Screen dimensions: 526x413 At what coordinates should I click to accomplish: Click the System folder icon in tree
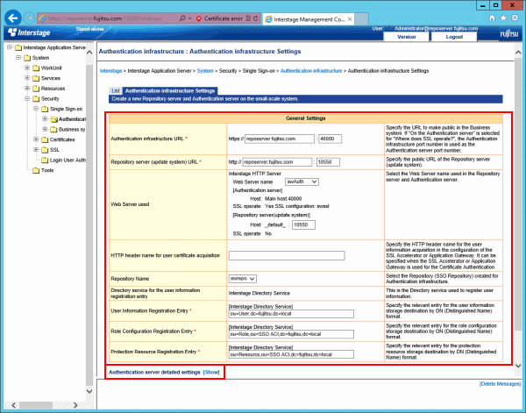coord(27,58)
